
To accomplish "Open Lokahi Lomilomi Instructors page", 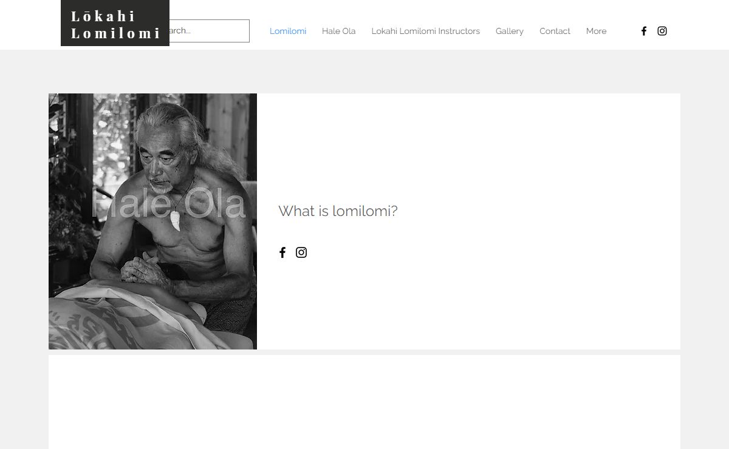I will [426, 31].
